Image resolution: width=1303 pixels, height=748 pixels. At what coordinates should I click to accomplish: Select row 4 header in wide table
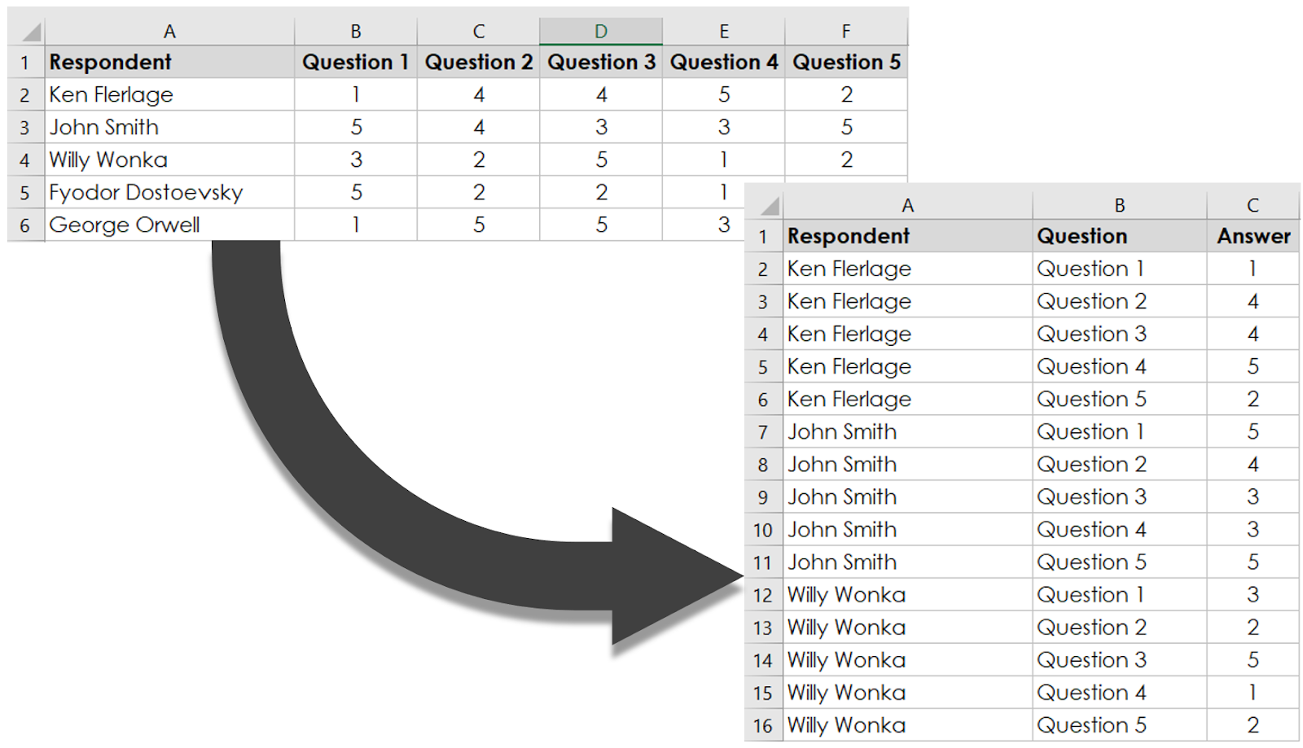pyautogui.click(x=26, y=160)
